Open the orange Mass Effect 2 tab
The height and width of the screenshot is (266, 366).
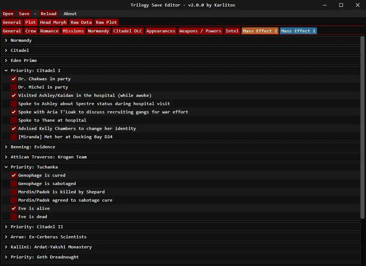(260, 31)
